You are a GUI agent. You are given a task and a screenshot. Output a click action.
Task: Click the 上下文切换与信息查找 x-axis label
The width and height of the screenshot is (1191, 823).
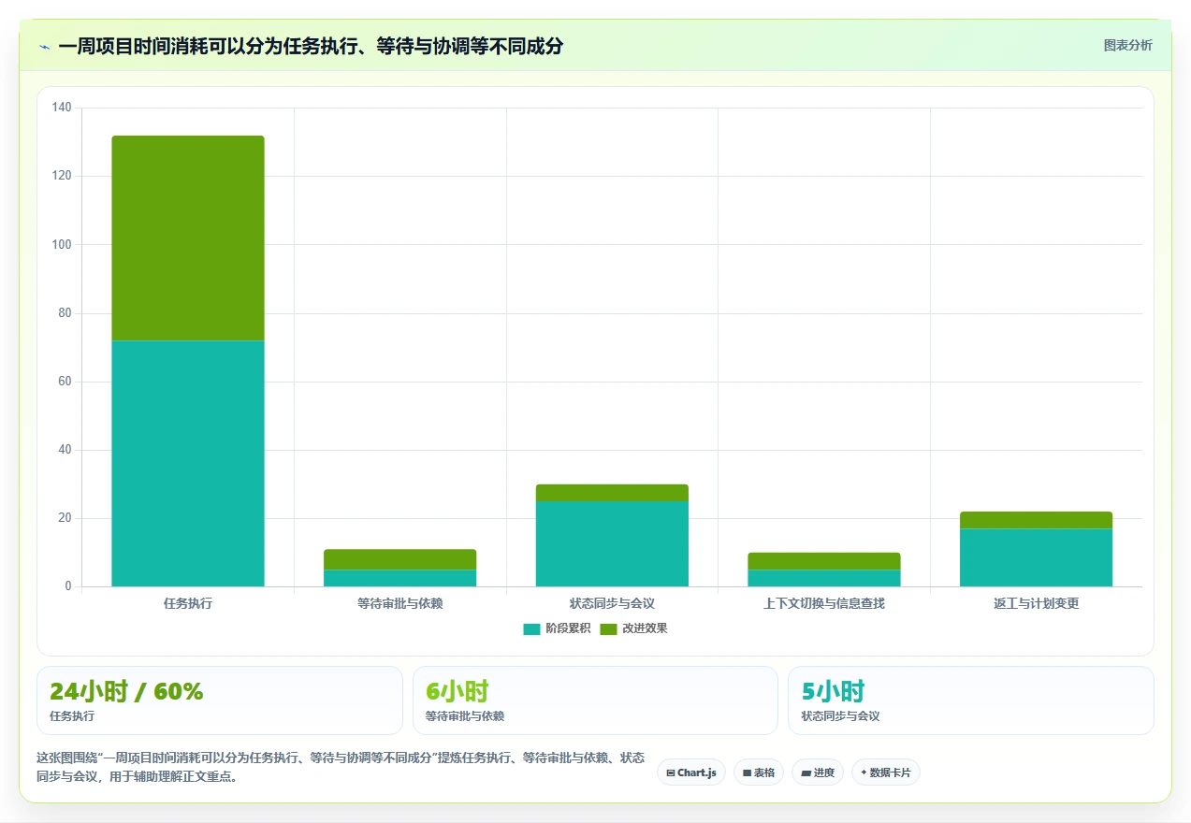824,603
